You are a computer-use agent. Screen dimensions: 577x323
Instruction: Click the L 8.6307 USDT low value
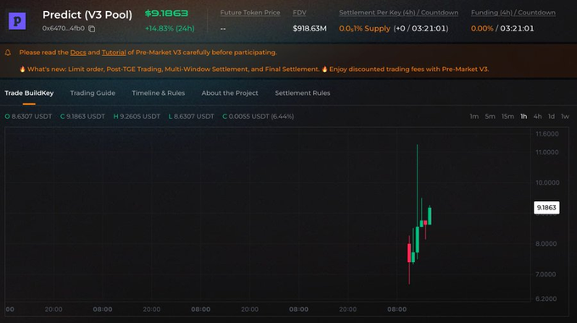tap(191, 116)
